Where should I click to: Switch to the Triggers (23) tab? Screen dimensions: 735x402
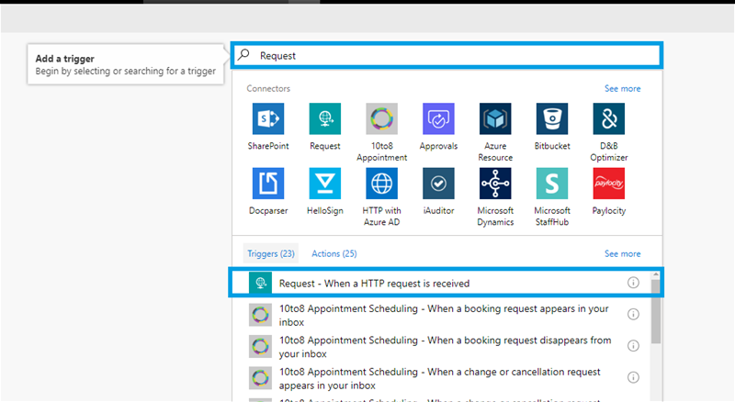pyautogui.click(x=270, y=253)
